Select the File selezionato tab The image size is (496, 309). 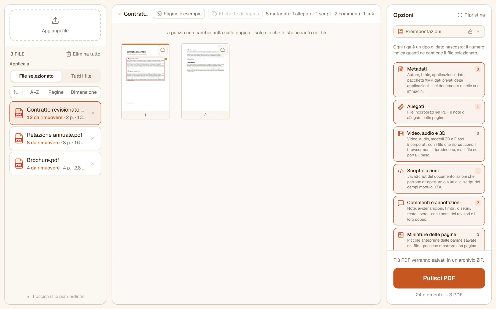coord(36,76)
